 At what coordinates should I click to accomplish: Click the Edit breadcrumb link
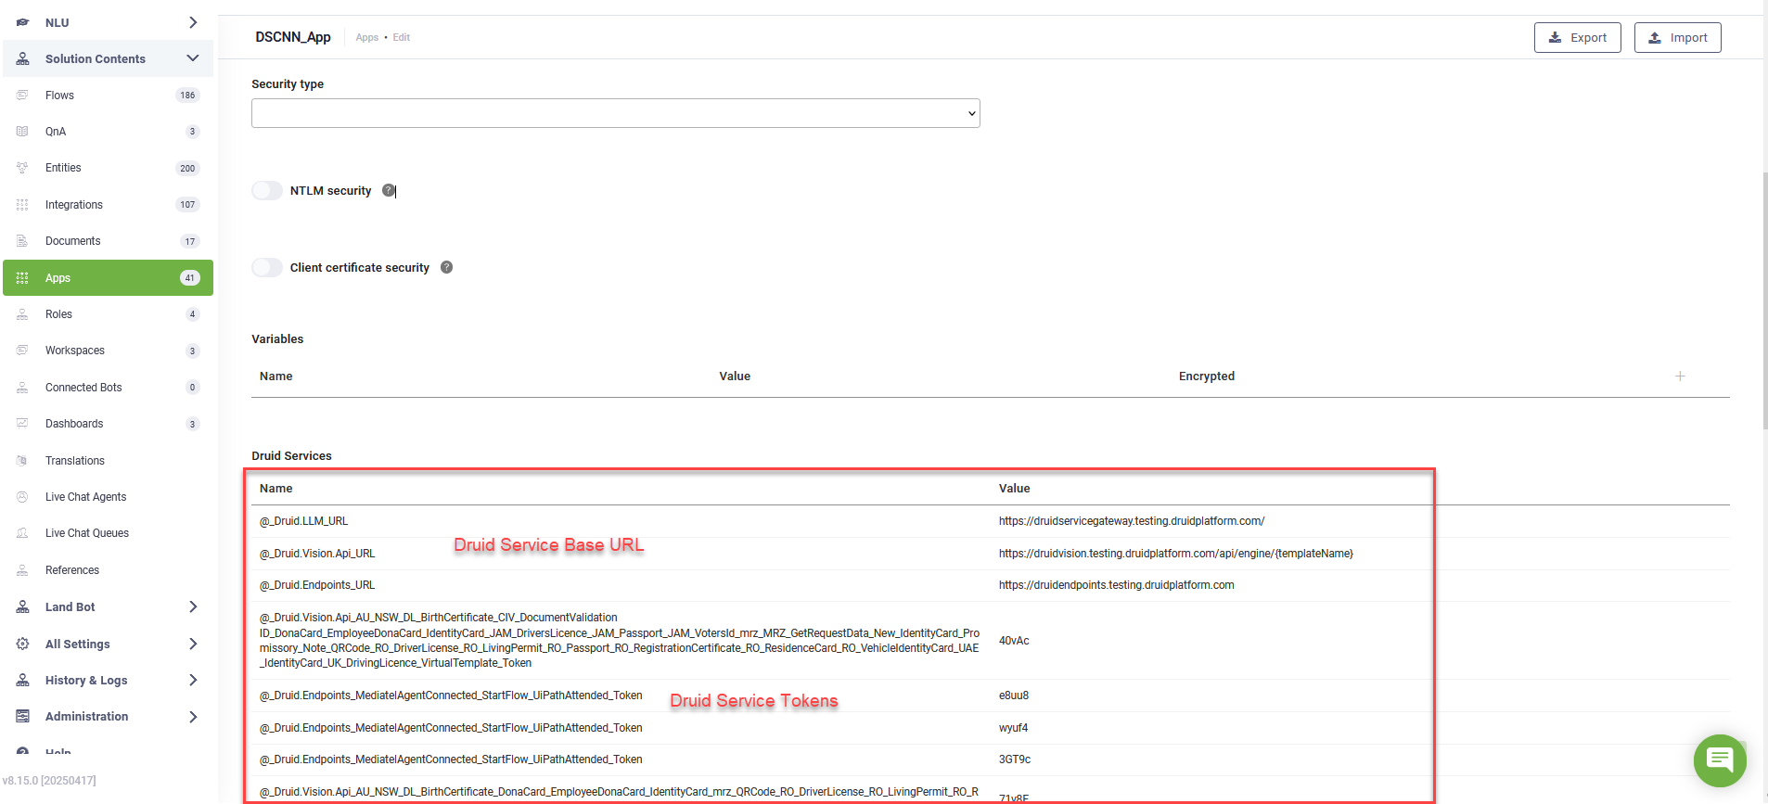tap(401, 38)
